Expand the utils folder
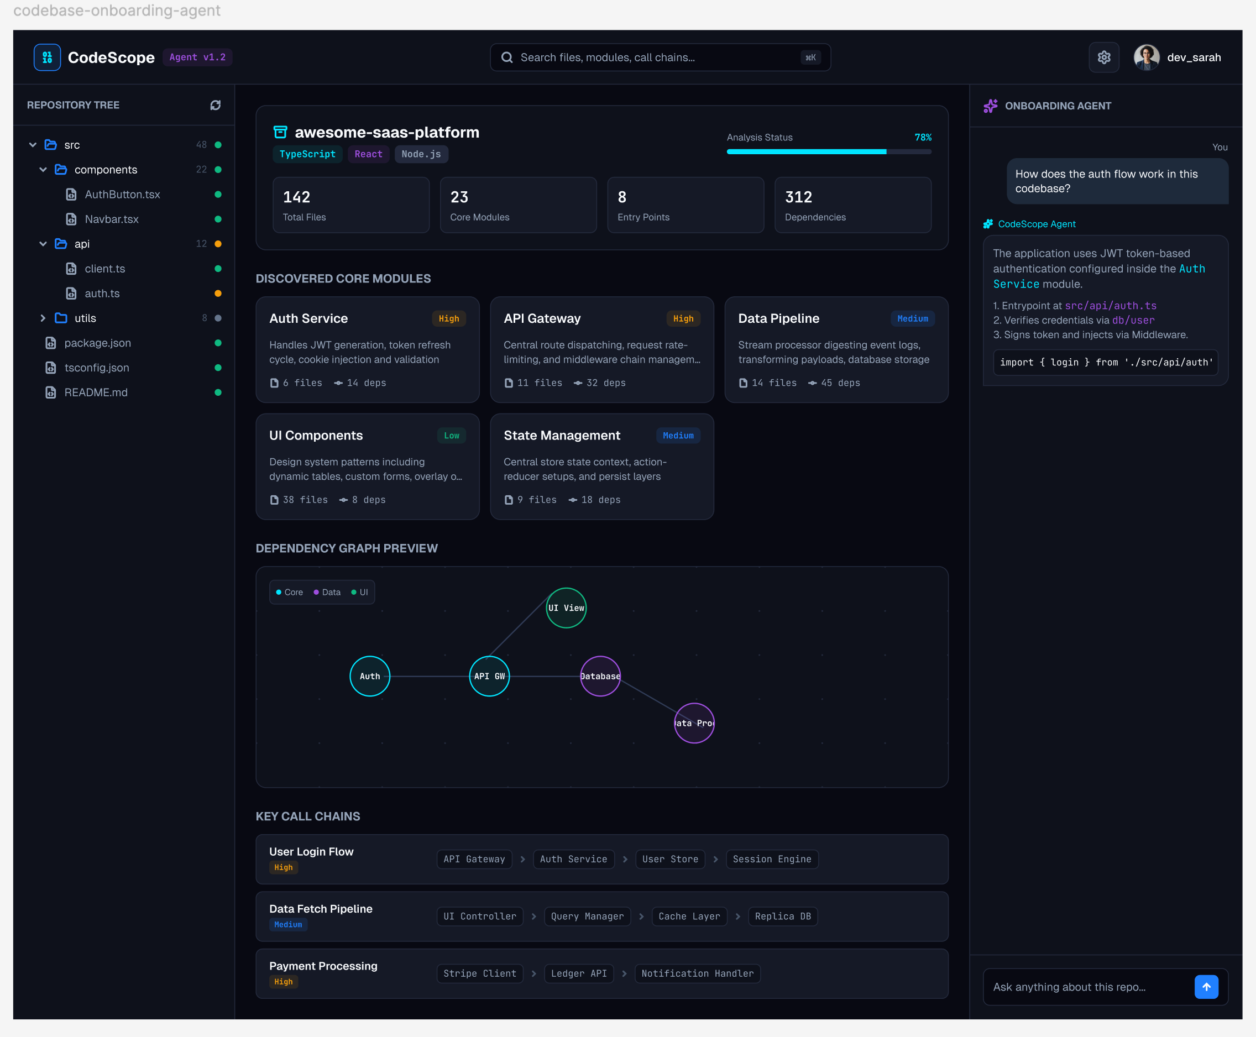 coord(43,318)
